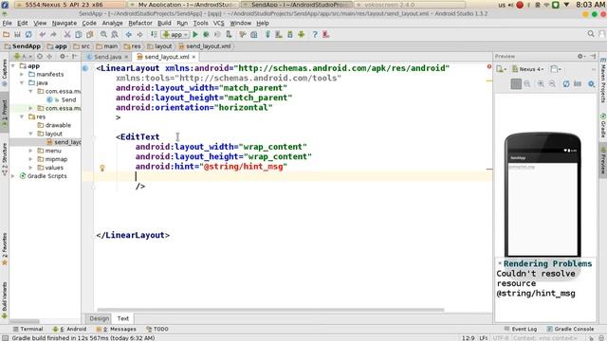Expand the mipmap folder

click(30, 159)
